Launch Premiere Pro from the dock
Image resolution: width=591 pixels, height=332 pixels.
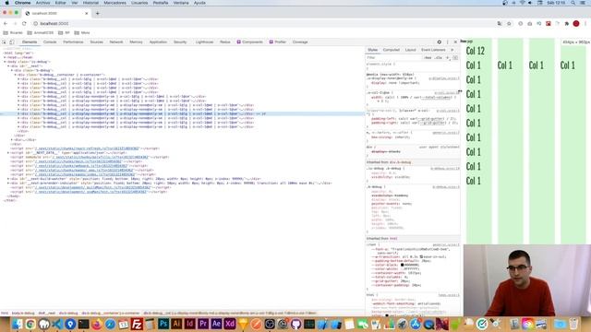coord(203,324)
